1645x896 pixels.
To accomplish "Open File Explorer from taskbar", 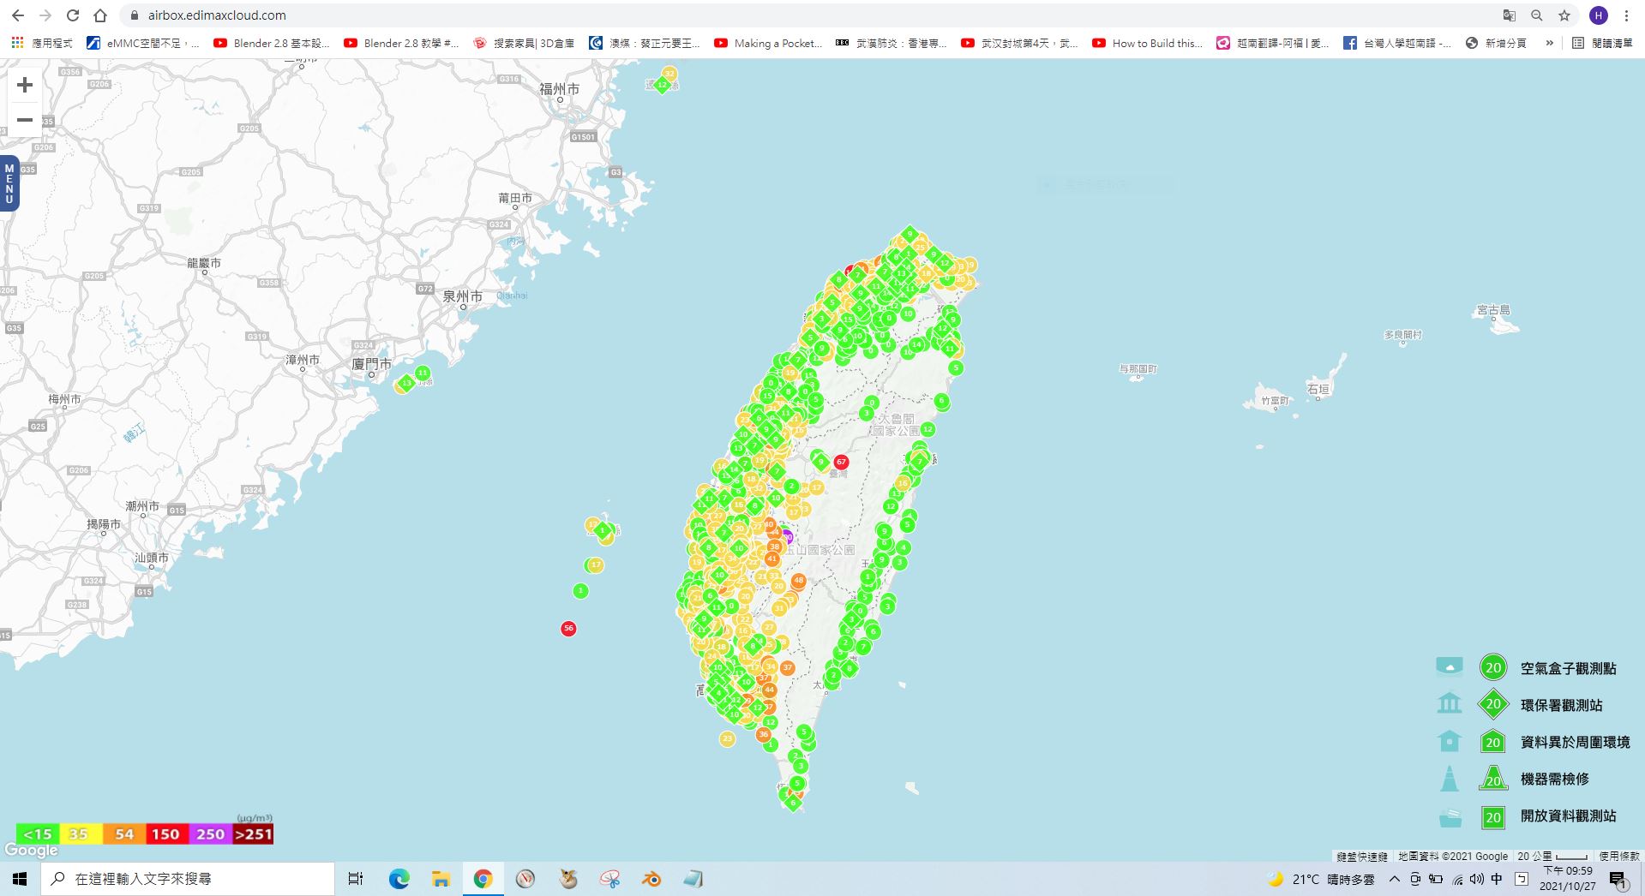I will (441, 879).
